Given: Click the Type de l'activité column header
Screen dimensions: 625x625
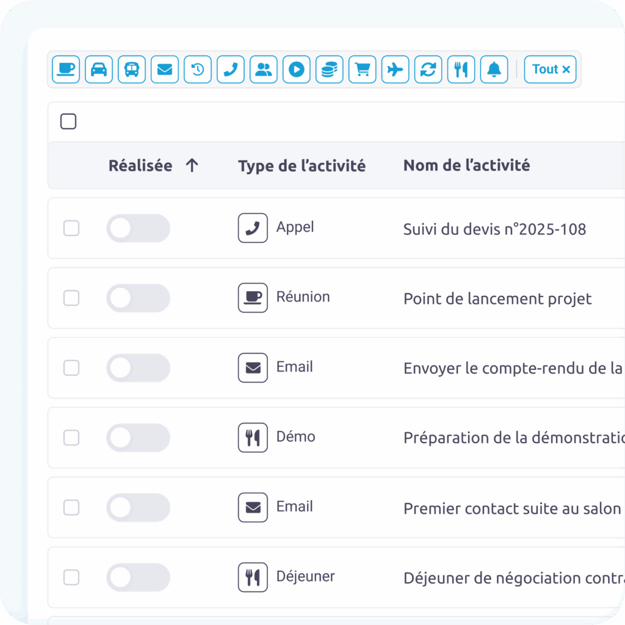Looking at the screenshot, I should (x=302, y=165).
